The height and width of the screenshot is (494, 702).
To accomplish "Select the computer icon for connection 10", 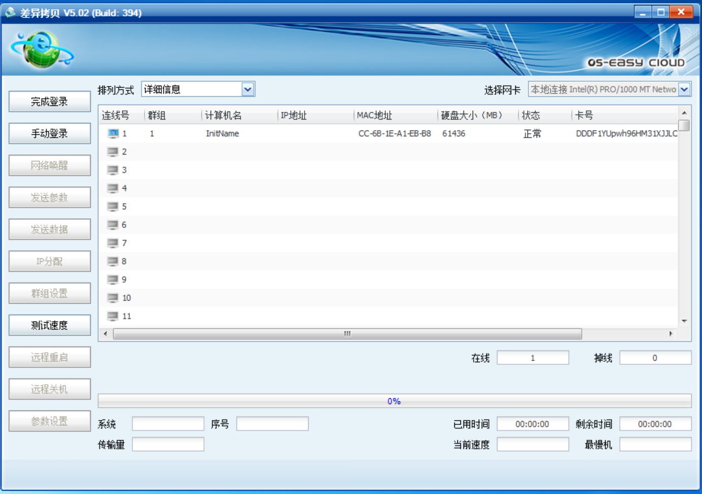I will coord(113,298).
